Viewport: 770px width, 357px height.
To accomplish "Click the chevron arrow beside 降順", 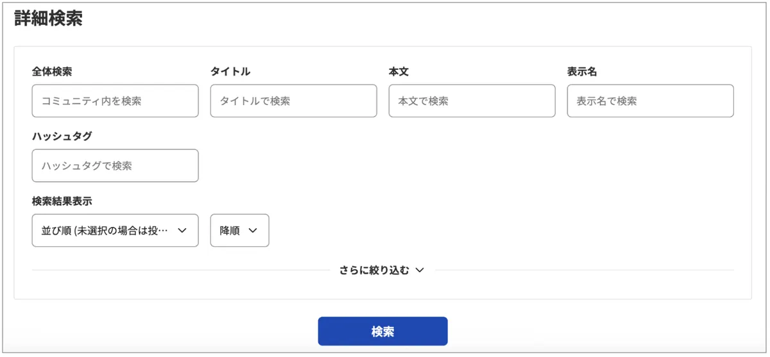I will click(252, 231).
